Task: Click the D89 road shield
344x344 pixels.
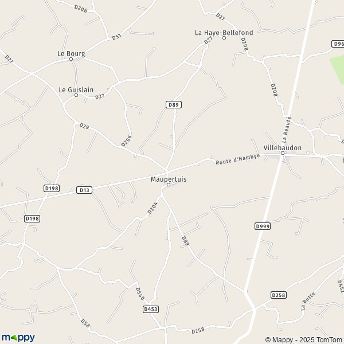Action: tap(174, 105)
